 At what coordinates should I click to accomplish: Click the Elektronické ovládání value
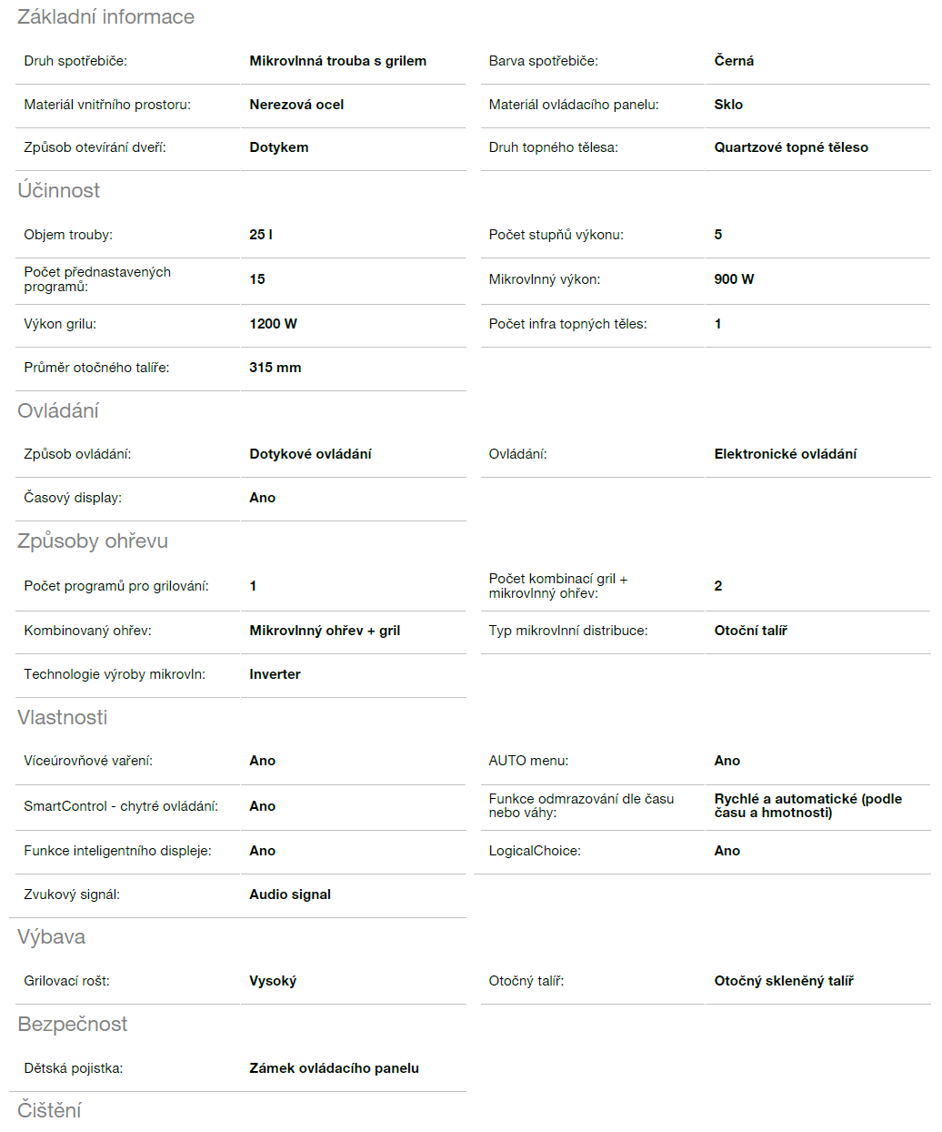point(785,454)
